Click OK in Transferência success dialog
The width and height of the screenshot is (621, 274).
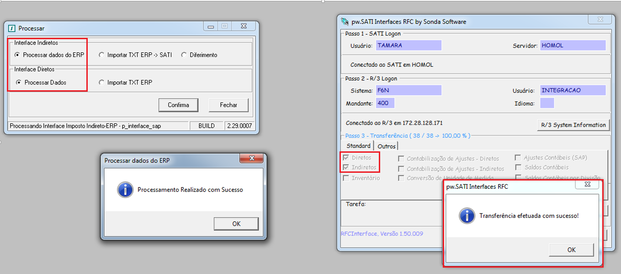571,250
